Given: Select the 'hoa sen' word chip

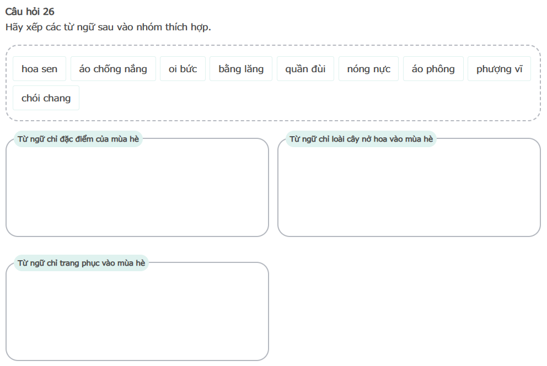Looking at the screenshot, I should coord(39,69).
